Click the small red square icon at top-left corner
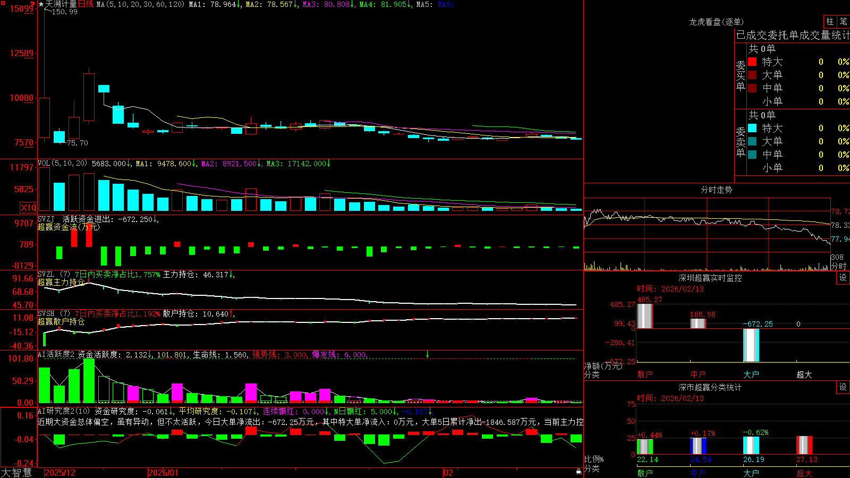850x478 pixels. [2, 3]
